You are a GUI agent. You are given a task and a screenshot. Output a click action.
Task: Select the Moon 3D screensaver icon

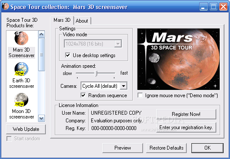coord(21,100)
